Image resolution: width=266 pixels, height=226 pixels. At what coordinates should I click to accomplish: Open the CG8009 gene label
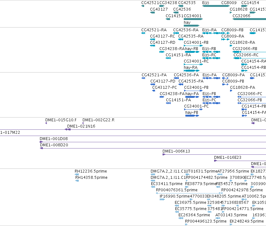click(229, 3)
